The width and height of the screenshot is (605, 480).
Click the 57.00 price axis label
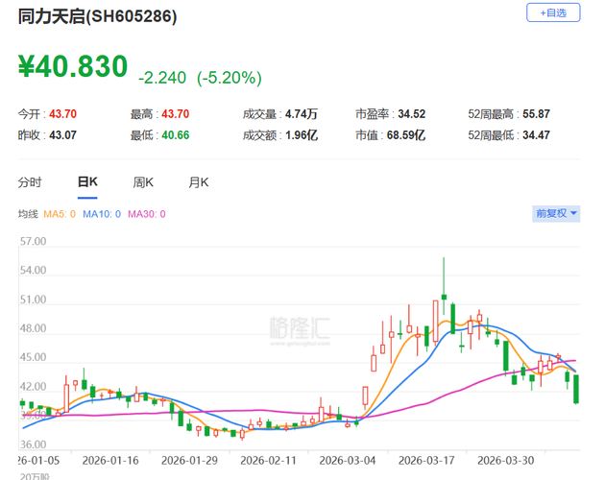[34, 242]
